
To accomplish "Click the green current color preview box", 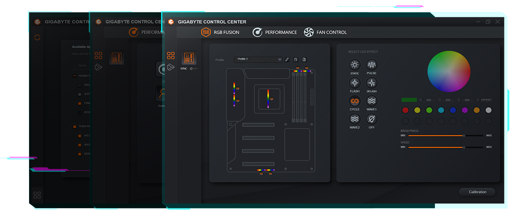I will [x=409, y=100].
